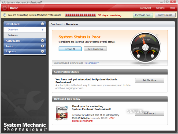Click the Subscription Status header bar

[110, 72]
